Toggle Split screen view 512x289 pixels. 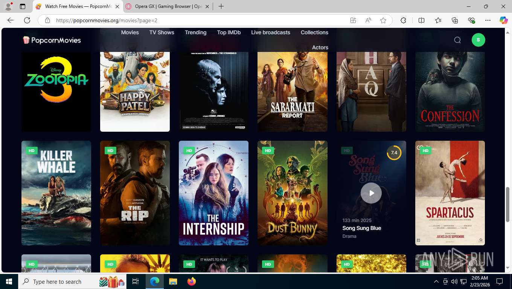coord(422,20)
